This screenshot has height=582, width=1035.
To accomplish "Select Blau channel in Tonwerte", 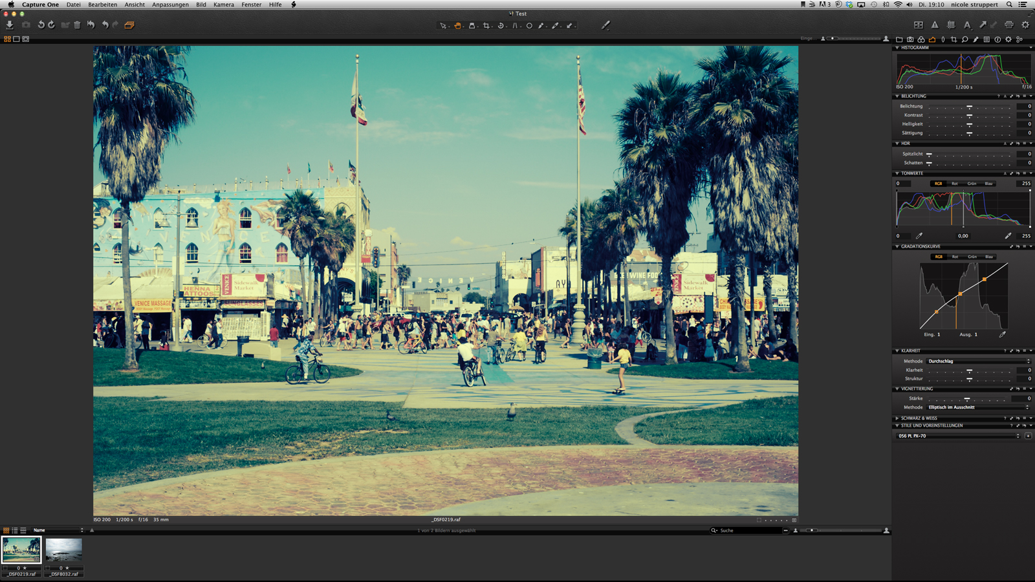I will tap(988, 184).
